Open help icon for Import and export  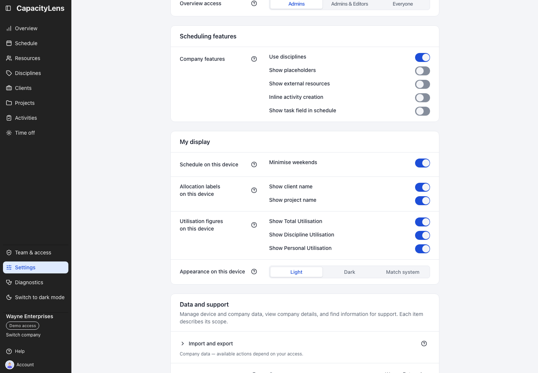(x=424, y=344)
